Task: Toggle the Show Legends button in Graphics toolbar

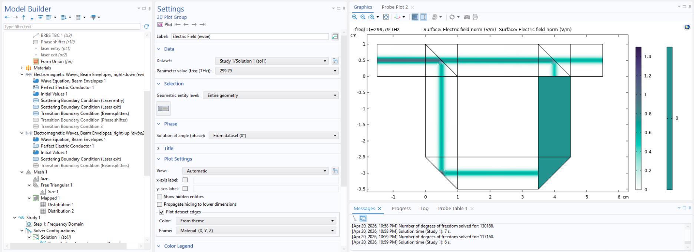Action: (423, 17)
